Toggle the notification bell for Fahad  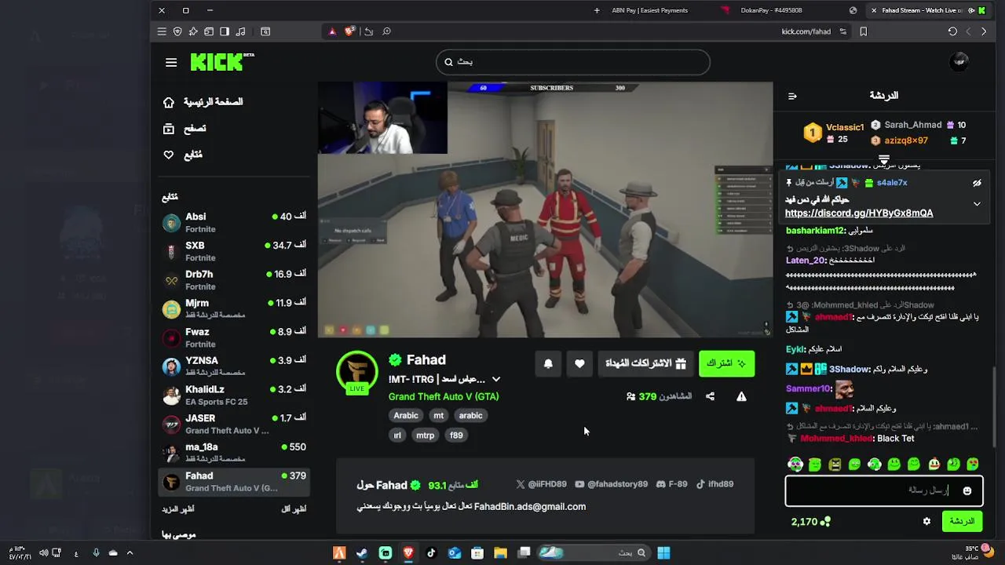[548, 363]
